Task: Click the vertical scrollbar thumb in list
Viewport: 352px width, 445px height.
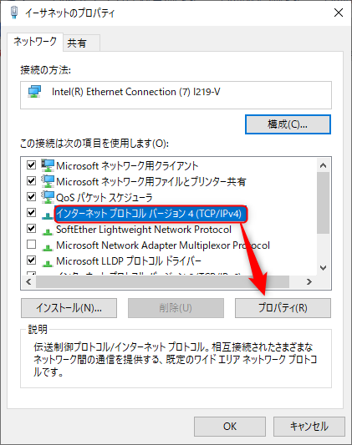Action: point(323,203)
